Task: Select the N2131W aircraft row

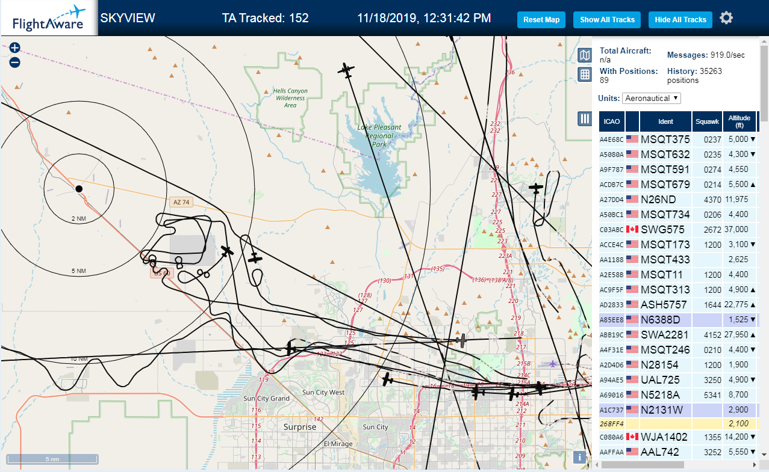Action: click(678, 409)
